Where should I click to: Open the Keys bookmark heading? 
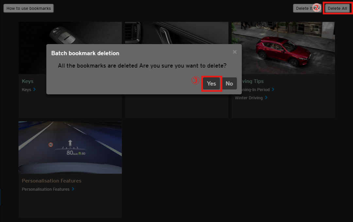tap(27, 81)
